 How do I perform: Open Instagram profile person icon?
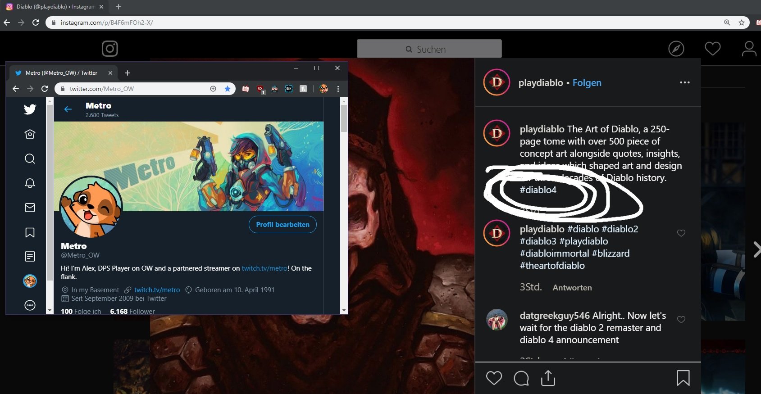tap(749, 49)
